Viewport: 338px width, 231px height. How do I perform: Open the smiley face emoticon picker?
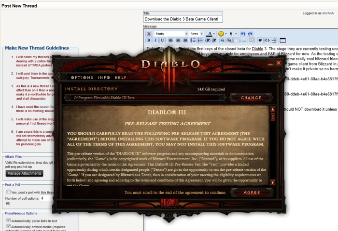pos(221,34)
